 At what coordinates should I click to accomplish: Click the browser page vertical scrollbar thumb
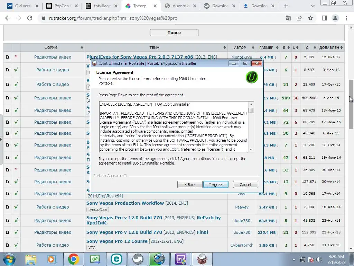point(351,104)
